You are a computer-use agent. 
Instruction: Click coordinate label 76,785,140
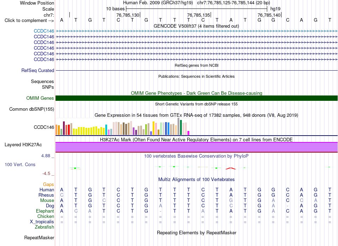(269, 15)
